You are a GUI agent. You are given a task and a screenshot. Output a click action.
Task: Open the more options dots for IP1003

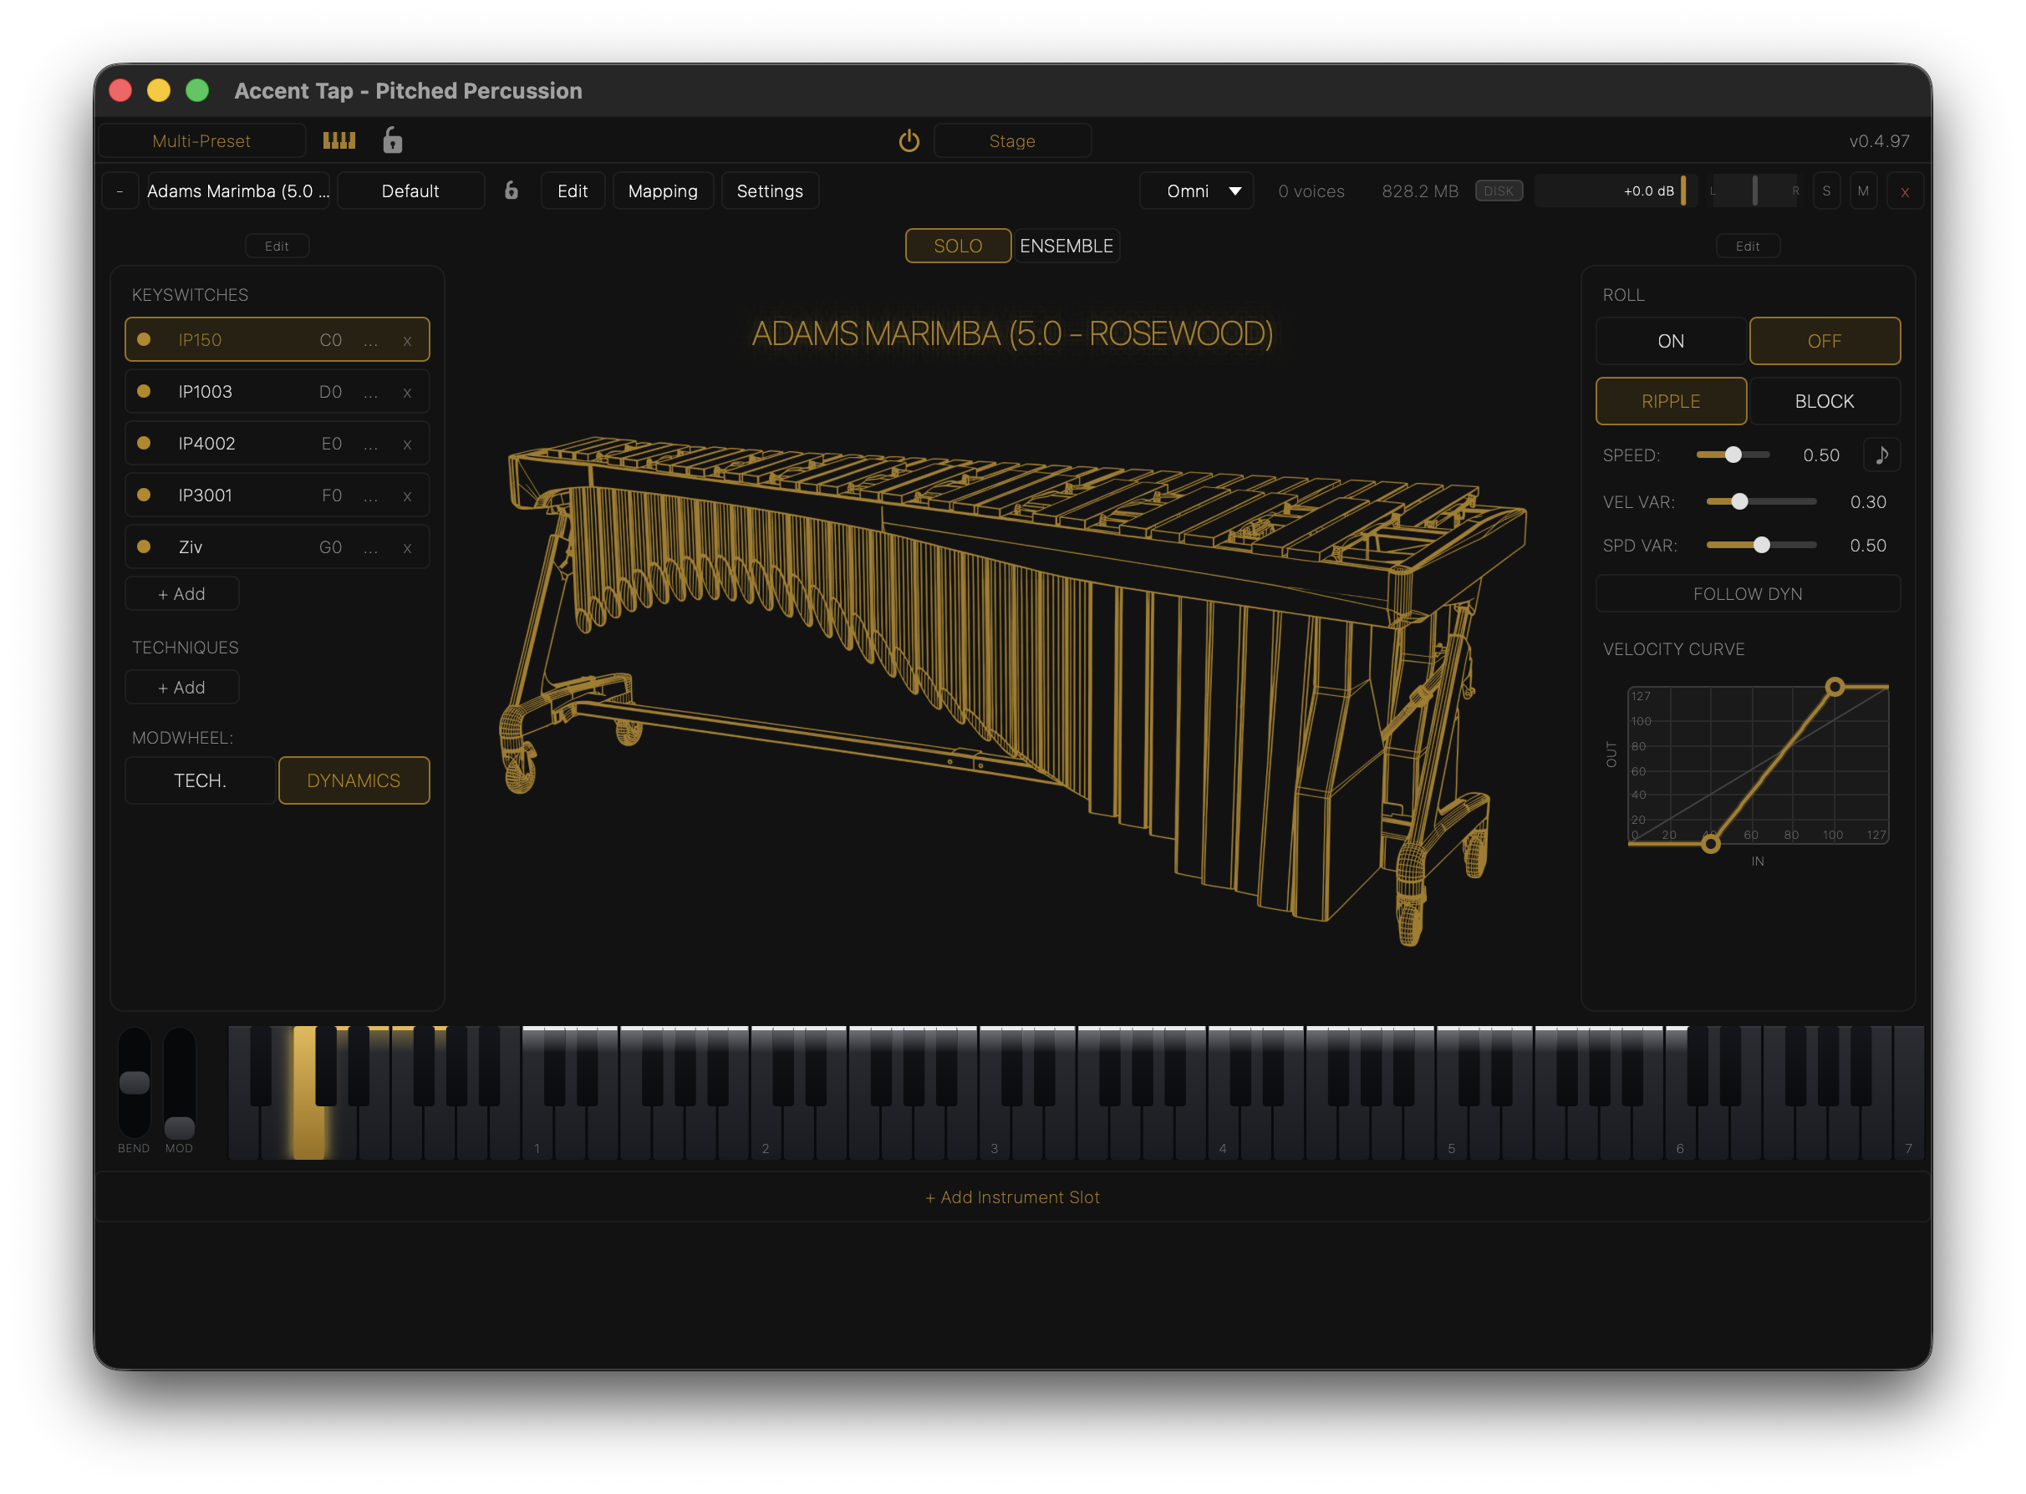tap(371, 393)
